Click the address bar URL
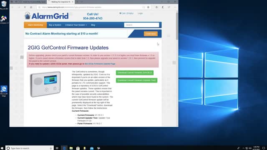Screen dimensions: 267x150 click(x=71, y=7)
